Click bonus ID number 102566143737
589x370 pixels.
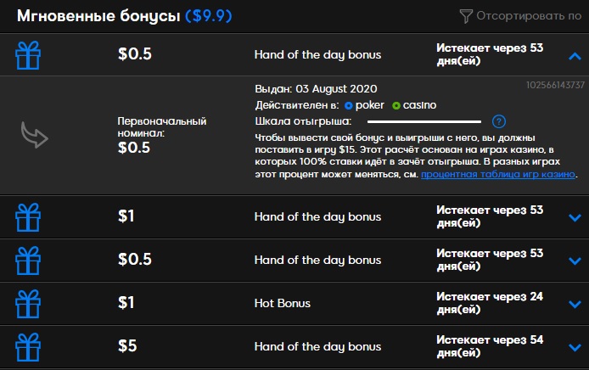pos(556,85)
